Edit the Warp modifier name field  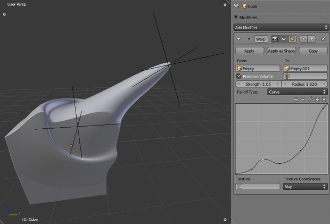(261, 39)
